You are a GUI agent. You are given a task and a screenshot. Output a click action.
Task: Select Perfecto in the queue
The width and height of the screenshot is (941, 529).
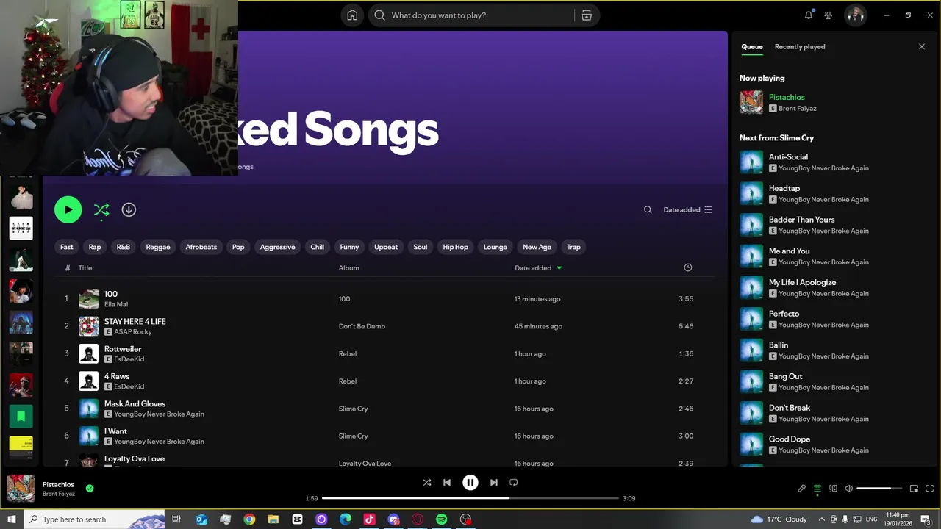[x=834, y=319]
